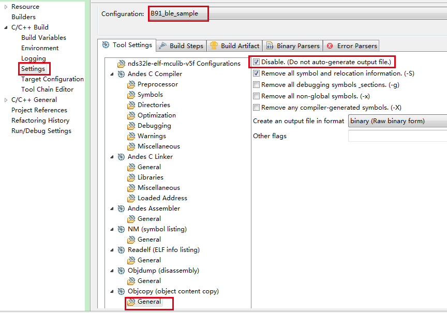Viewport: 447px width, 313px height.
Task: Select Settings in the left tree
Action: coord(33,69)
